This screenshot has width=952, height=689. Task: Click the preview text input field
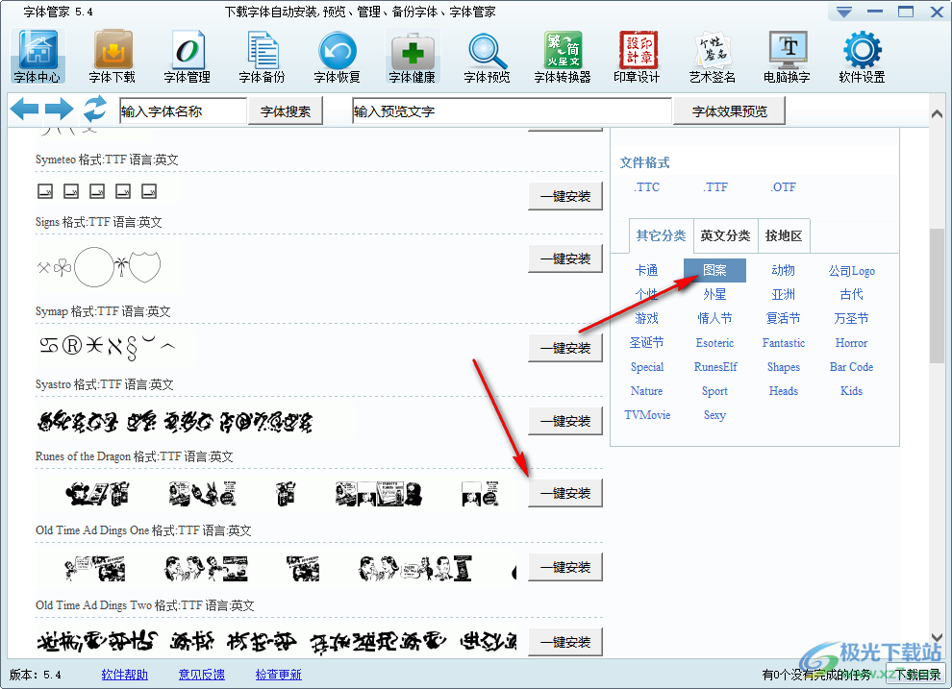(511, 110)
